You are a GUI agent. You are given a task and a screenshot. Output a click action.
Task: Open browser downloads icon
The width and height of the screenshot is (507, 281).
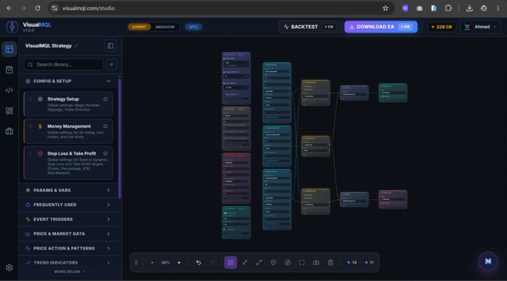pos(469,8)
